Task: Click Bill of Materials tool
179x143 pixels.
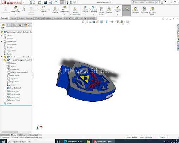Action: (x=109, y=10)
